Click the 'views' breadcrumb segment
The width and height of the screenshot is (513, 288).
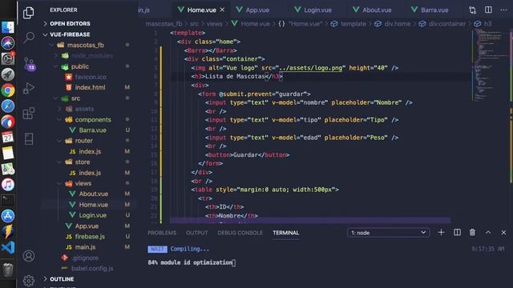(215, 24)
